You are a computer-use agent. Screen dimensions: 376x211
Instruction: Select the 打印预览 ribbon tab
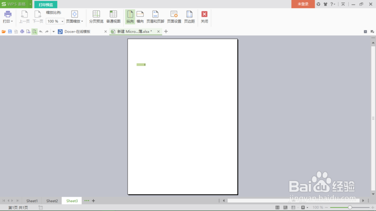[x=46, y=4]
